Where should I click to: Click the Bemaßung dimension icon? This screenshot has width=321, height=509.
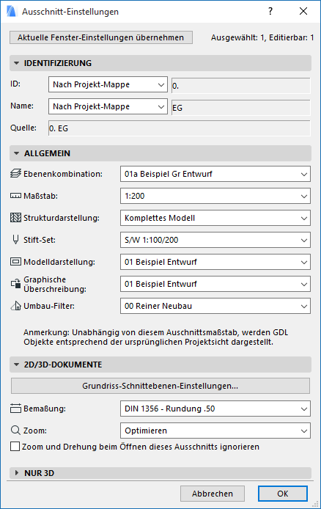pos(15,408)
